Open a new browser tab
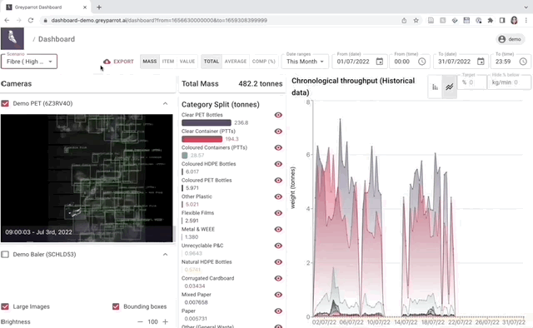This screenshot has width=533, height=328. (x=99, y=7)
